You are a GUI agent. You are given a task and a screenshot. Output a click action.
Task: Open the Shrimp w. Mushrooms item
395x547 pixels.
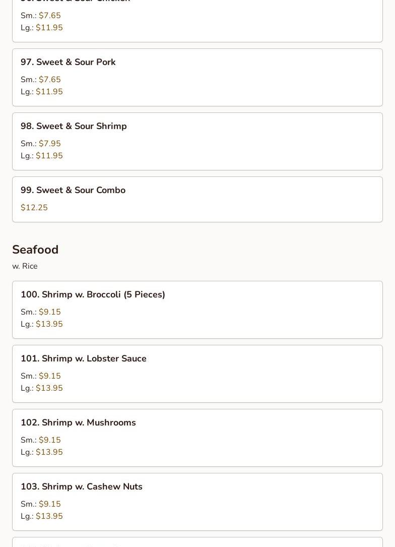[x=78, y=422]
